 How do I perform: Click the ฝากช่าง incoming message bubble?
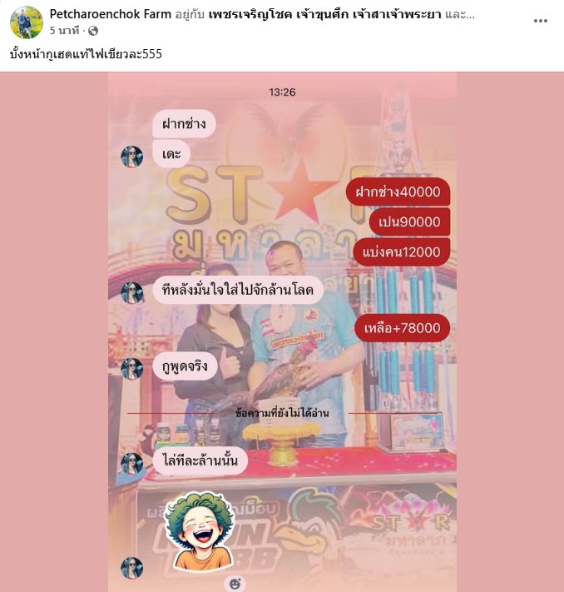[x=184, y=123]
